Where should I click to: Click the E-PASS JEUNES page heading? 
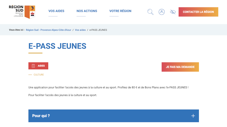57,46
